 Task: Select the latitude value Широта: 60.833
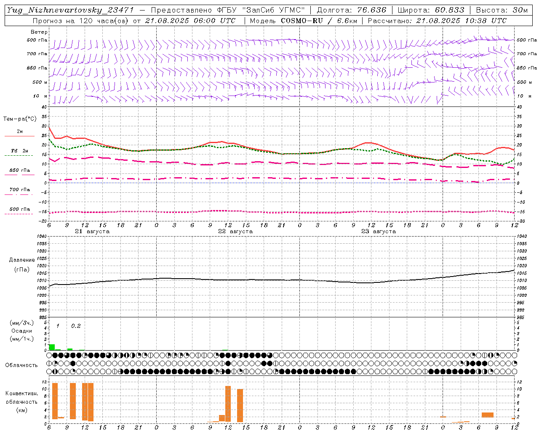click(x=431, y=10)
